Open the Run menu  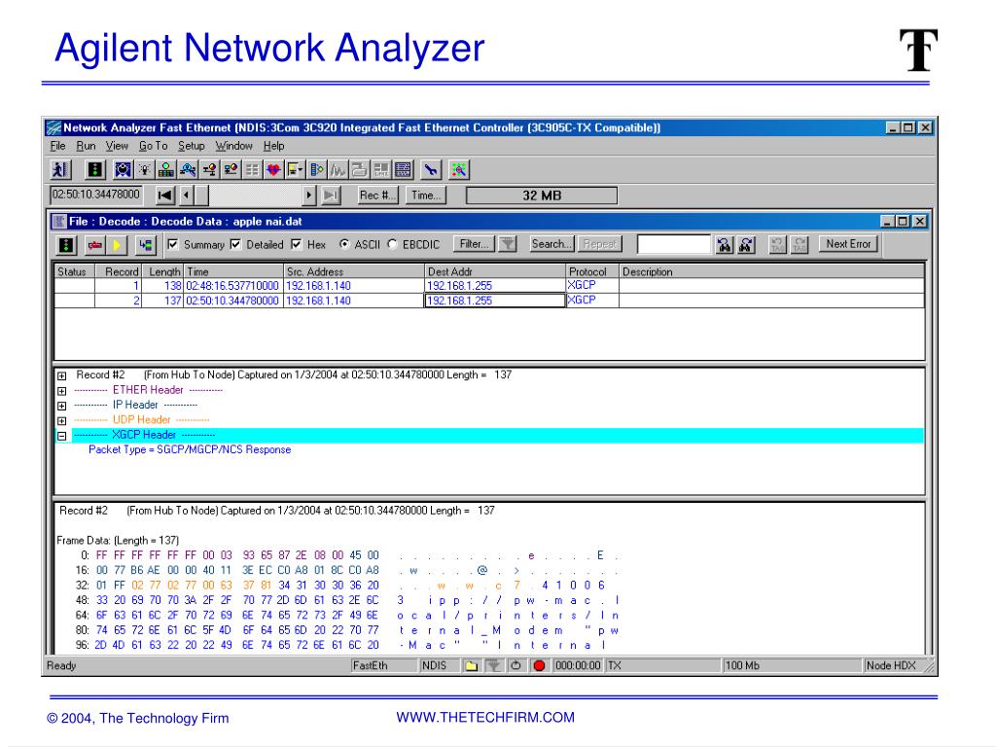pos(86,146)
